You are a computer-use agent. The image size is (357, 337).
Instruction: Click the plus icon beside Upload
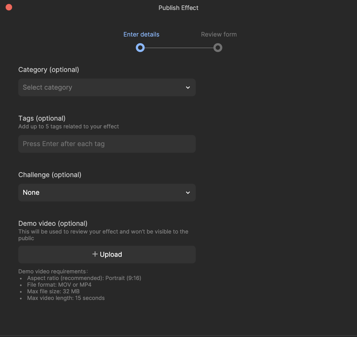(95, 254)
